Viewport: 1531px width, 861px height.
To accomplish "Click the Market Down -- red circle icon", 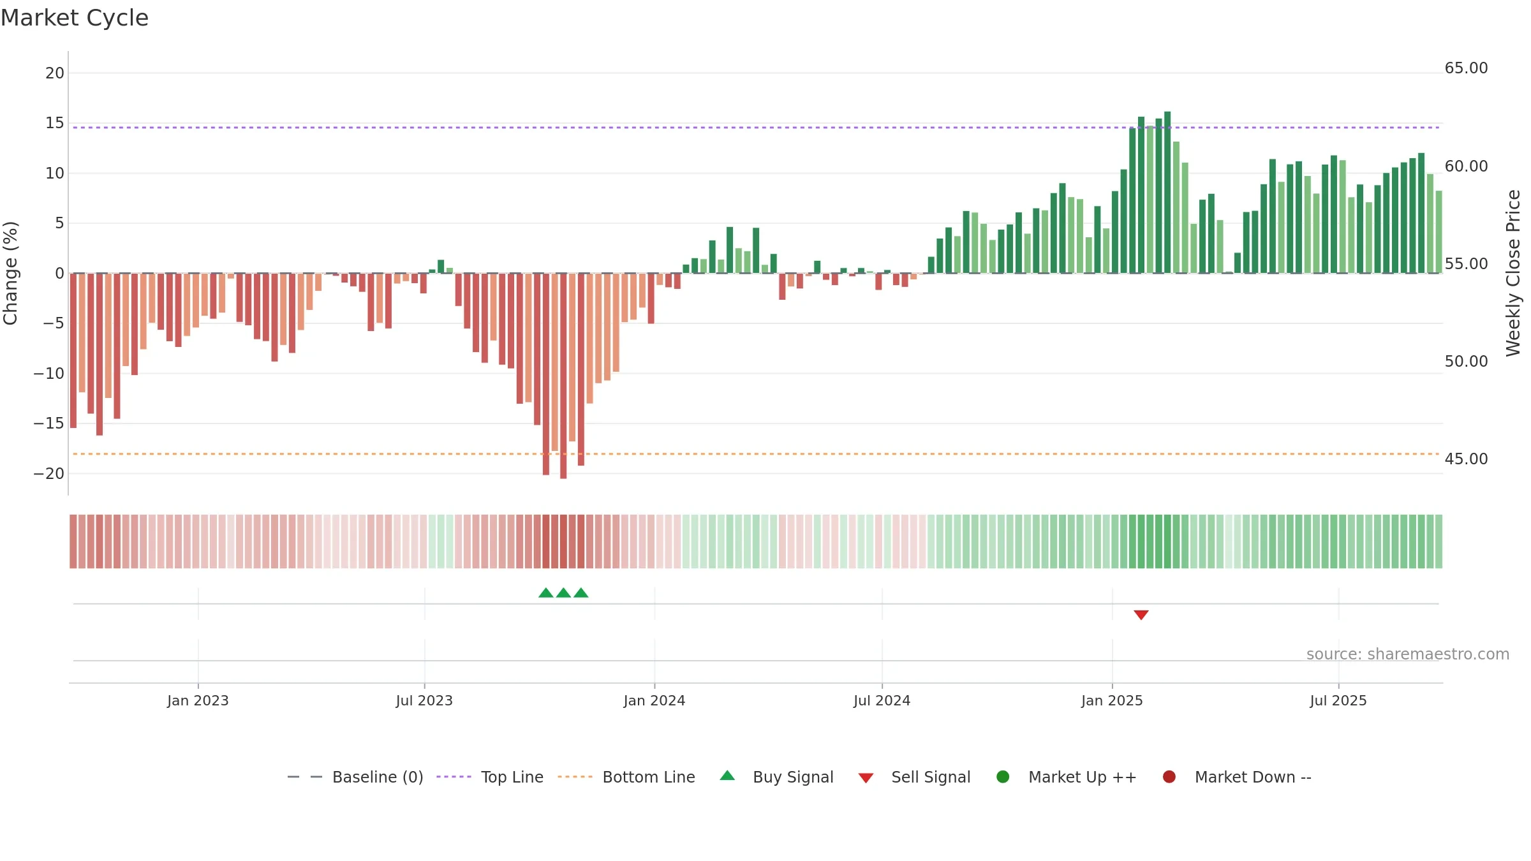I will (x=1169, y=777).
